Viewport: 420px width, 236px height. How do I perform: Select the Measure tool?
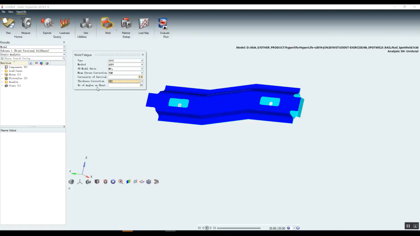coord(26,26)
